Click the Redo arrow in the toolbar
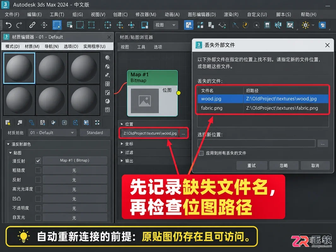 tap(19, 25)
